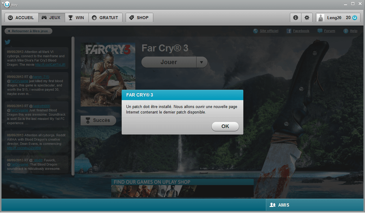This screenshot has width=365, height=213.
Task: Click the Mark VI cyborgs tweet
Action: point(36,58)
